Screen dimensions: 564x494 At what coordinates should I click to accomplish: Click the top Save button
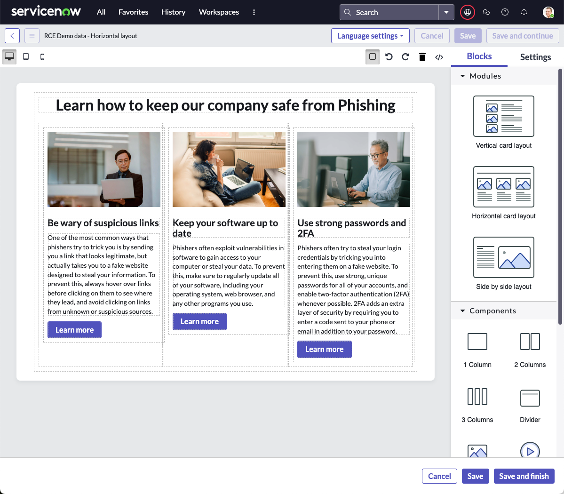click(468, 36)
